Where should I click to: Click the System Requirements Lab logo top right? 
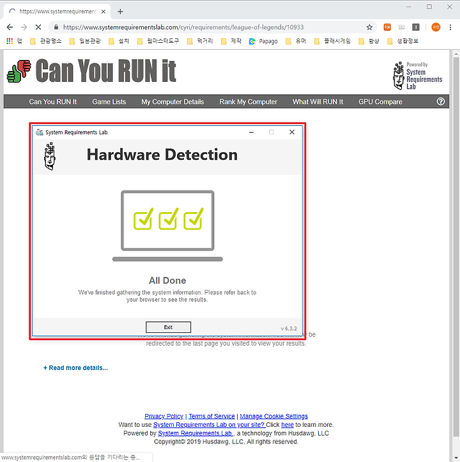coord(418,76)
